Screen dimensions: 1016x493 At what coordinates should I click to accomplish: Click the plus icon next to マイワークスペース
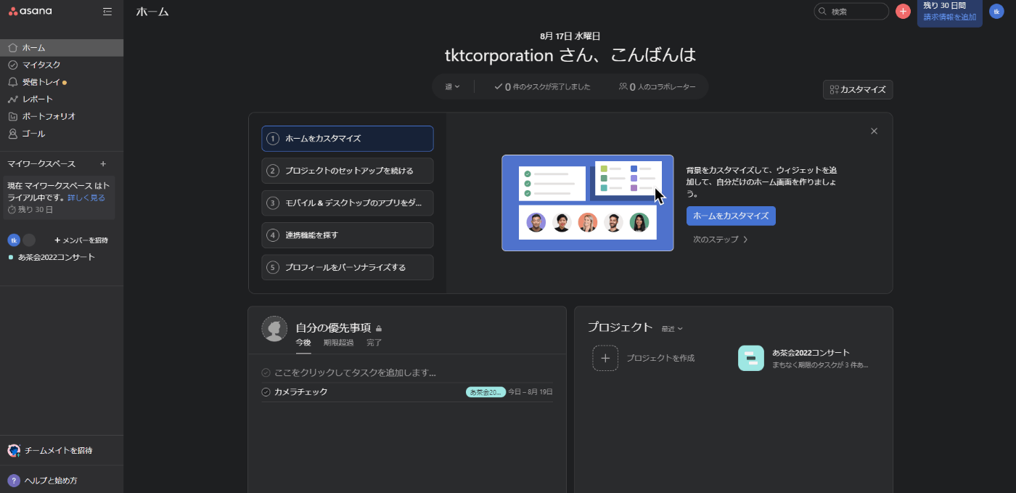tap(103, 164)
